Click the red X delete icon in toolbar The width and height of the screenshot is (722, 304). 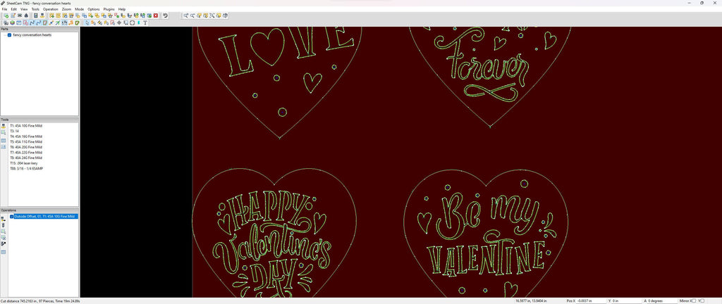[x=156, y=15]
